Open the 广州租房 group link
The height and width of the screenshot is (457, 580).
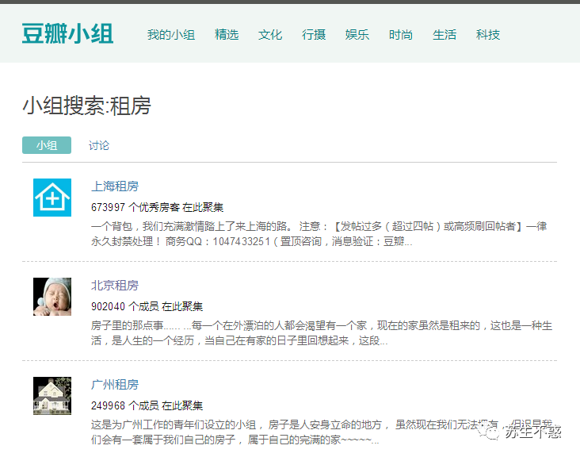[x=115, y=385]
